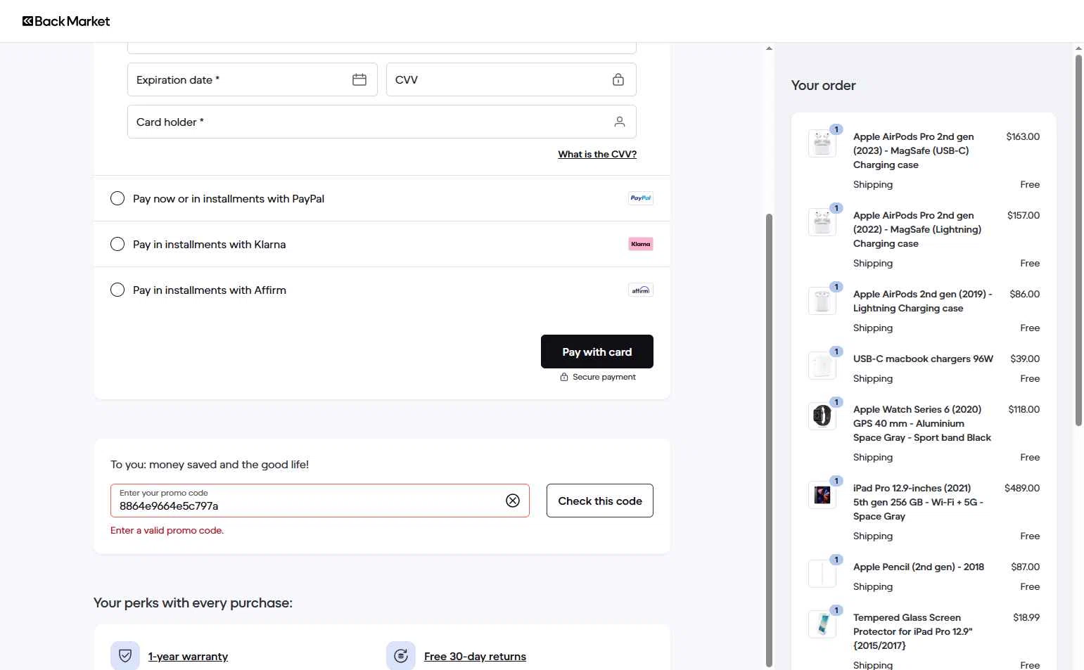Click the Free 30-day returns icon

pyautogui.click(x=401, y=656)
